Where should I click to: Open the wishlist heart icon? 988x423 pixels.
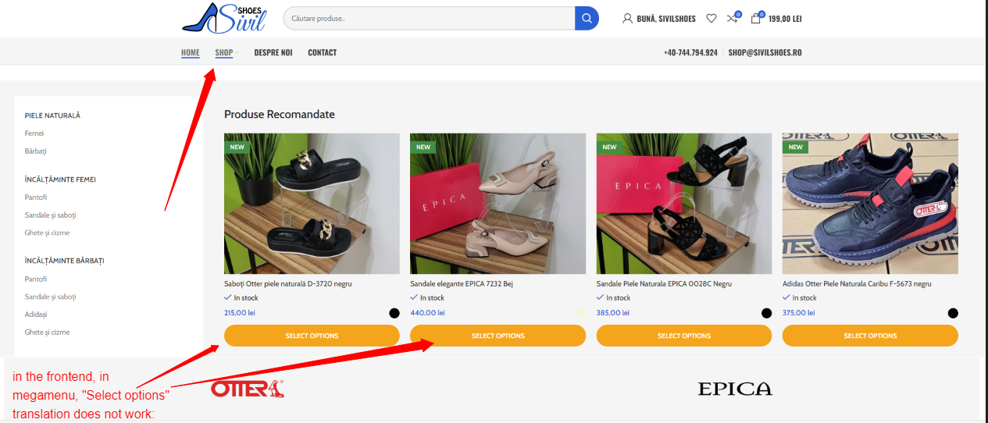tap(711, 18)
